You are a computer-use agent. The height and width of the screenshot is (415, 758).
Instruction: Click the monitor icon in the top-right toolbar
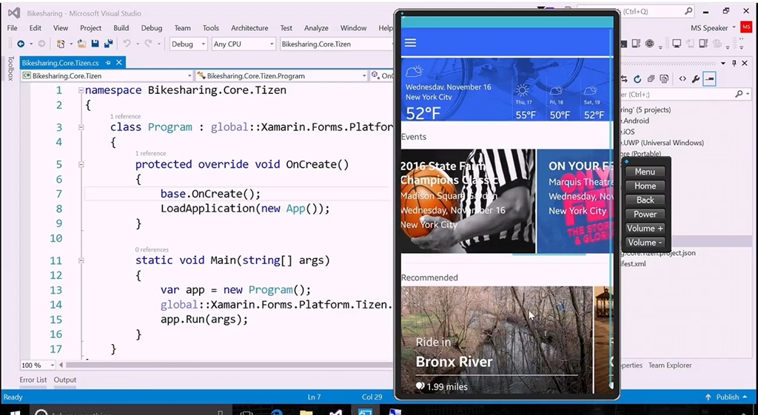pos(677,44)
